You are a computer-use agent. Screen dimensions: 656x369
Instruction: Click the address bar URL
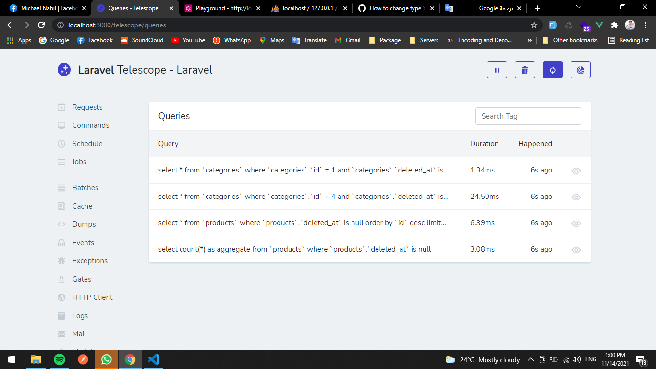tap(117, 25)
